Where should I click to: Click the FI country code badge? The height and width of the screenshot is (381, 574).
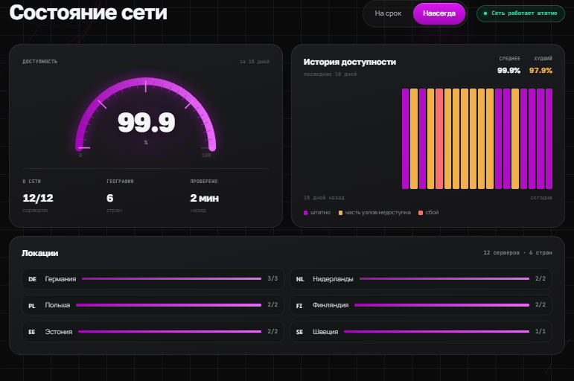tap(299, 306)
